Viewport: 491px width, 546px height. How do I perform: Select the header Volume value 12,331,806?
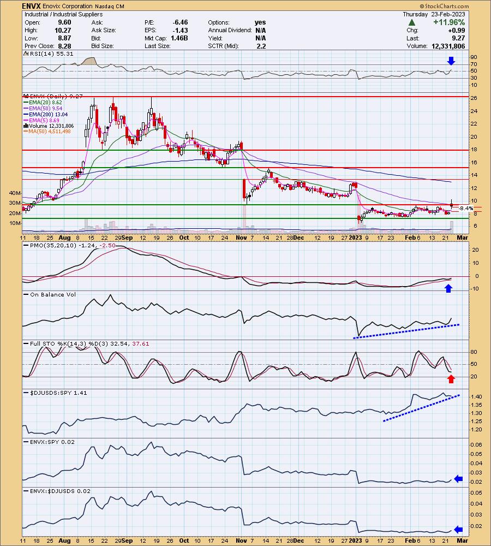pyautogui.click(x=448, y=46)
